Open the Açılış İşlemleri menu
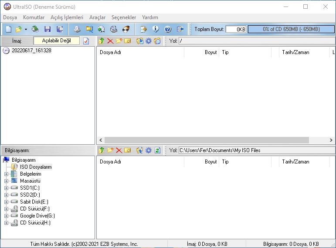This screenshot has height=248, width=336. point(67,17)
